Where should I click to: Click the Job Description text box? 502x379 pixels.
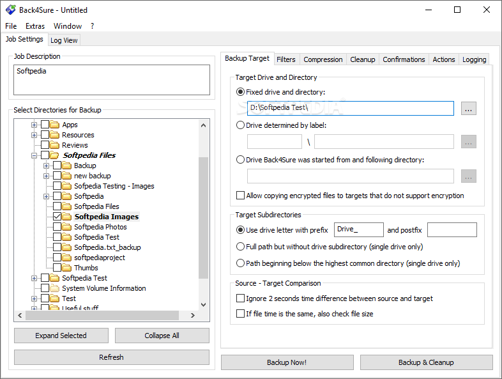[x=112, y=80]
